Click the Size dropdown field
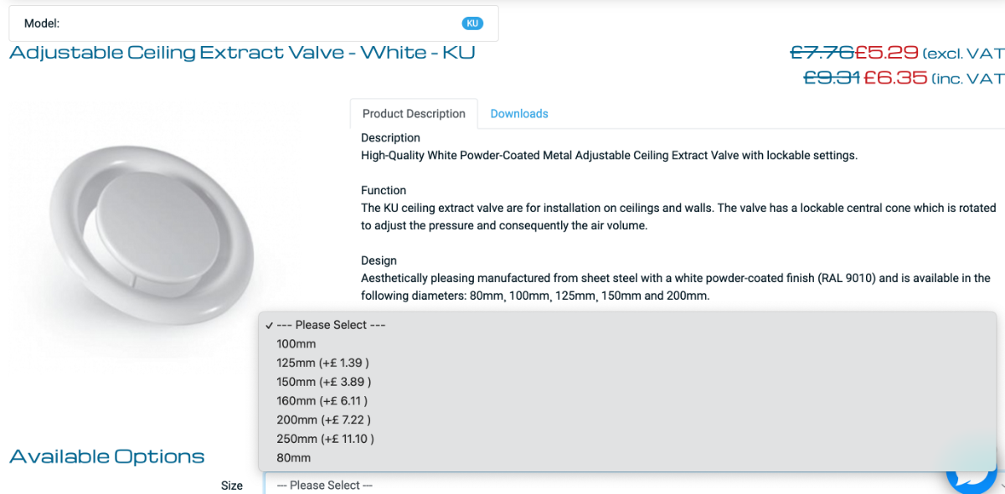This screenshot has width=1005, height=494. [x=586, y=486]
